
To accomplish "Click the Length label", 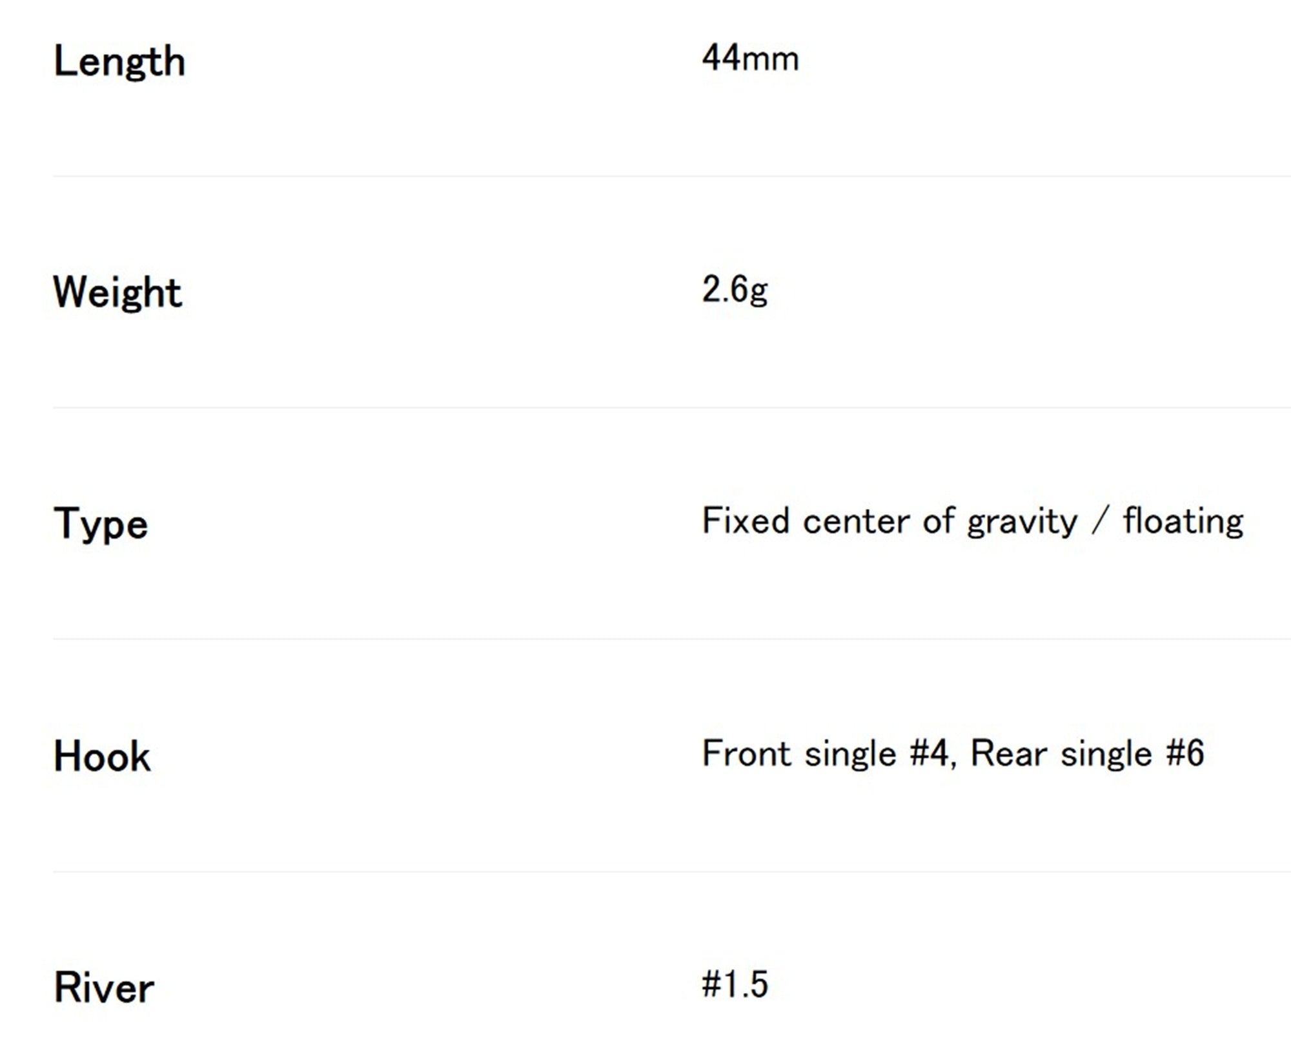I will pos(119,63).
